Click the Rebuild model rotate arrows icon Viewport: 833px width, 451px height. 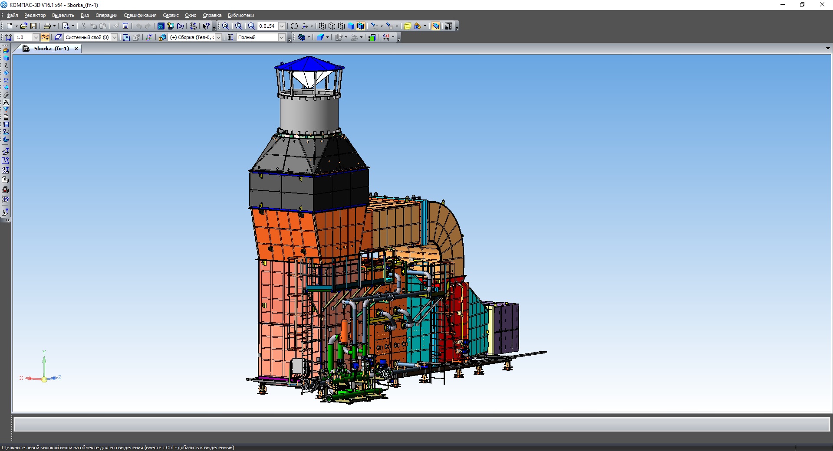pos(294,26)
